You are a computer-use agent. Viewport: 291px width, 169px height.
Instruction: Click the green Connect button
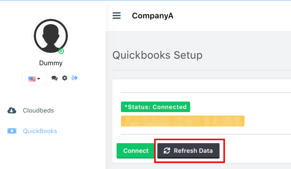point(135,151)
